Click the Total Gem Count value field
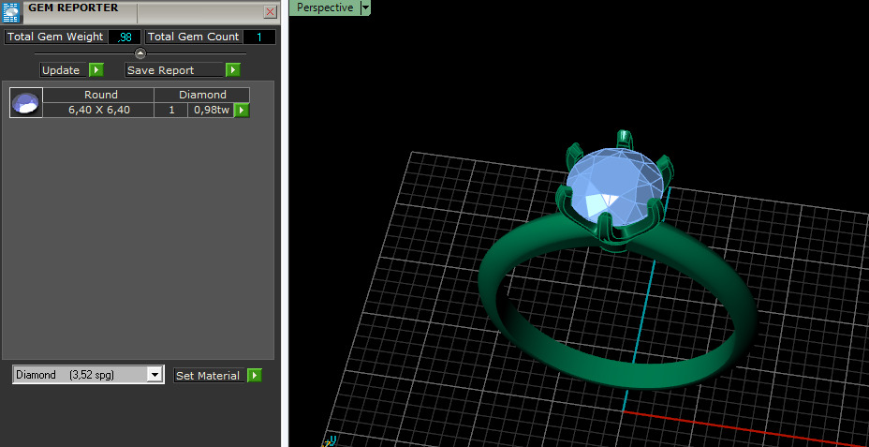The image size is (869, 447). [259, 37]
